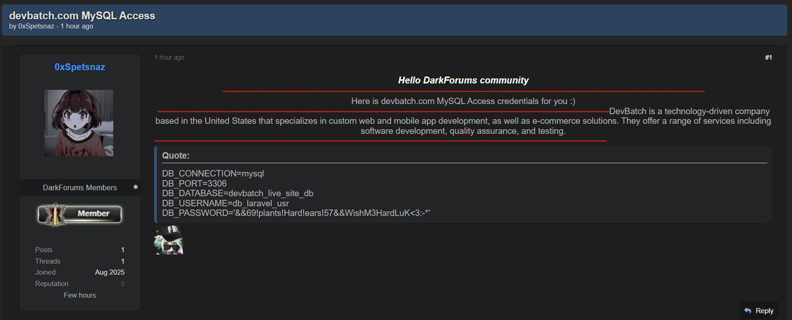Click the post timestamp '1 hour ago' above the message

[169, 57]
